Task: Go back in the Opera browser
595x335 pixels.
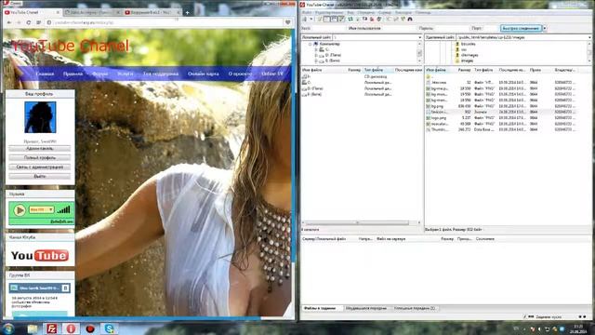Action: 9,22
